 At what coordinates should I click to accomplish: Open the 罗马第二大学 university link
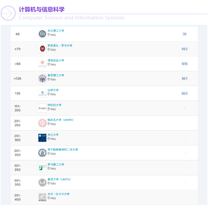point(56,165)
